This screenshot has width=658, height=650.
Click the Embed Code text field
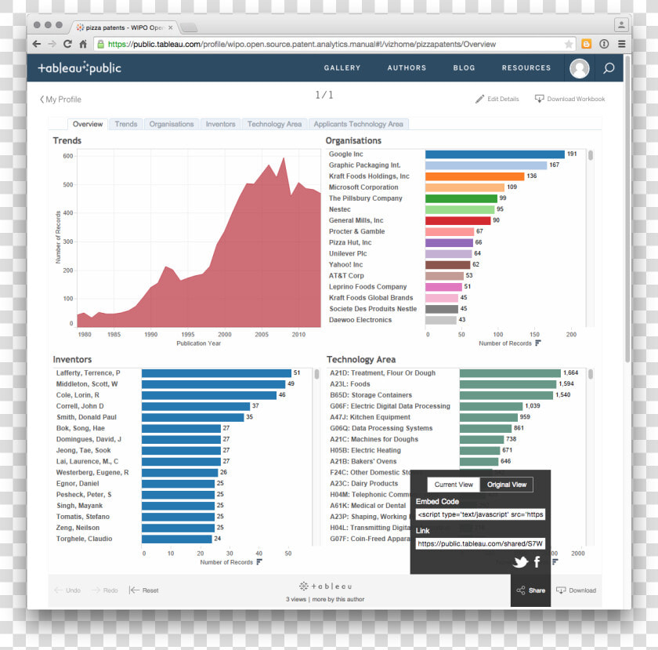click(x=480, y=514)
